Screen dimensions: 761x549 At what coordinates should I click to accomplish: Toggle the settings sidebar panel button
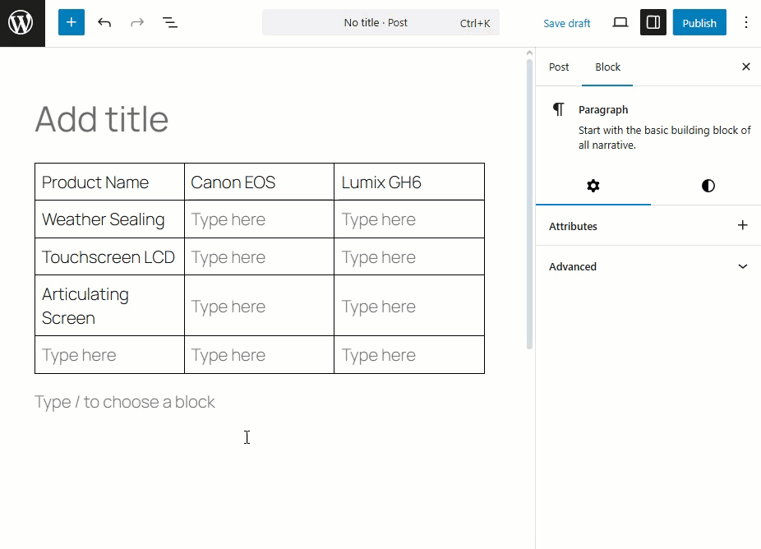click(653, 23)
